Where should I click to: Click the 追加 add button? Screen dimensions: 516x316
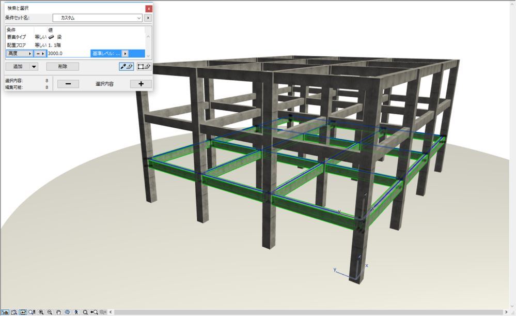18,67
